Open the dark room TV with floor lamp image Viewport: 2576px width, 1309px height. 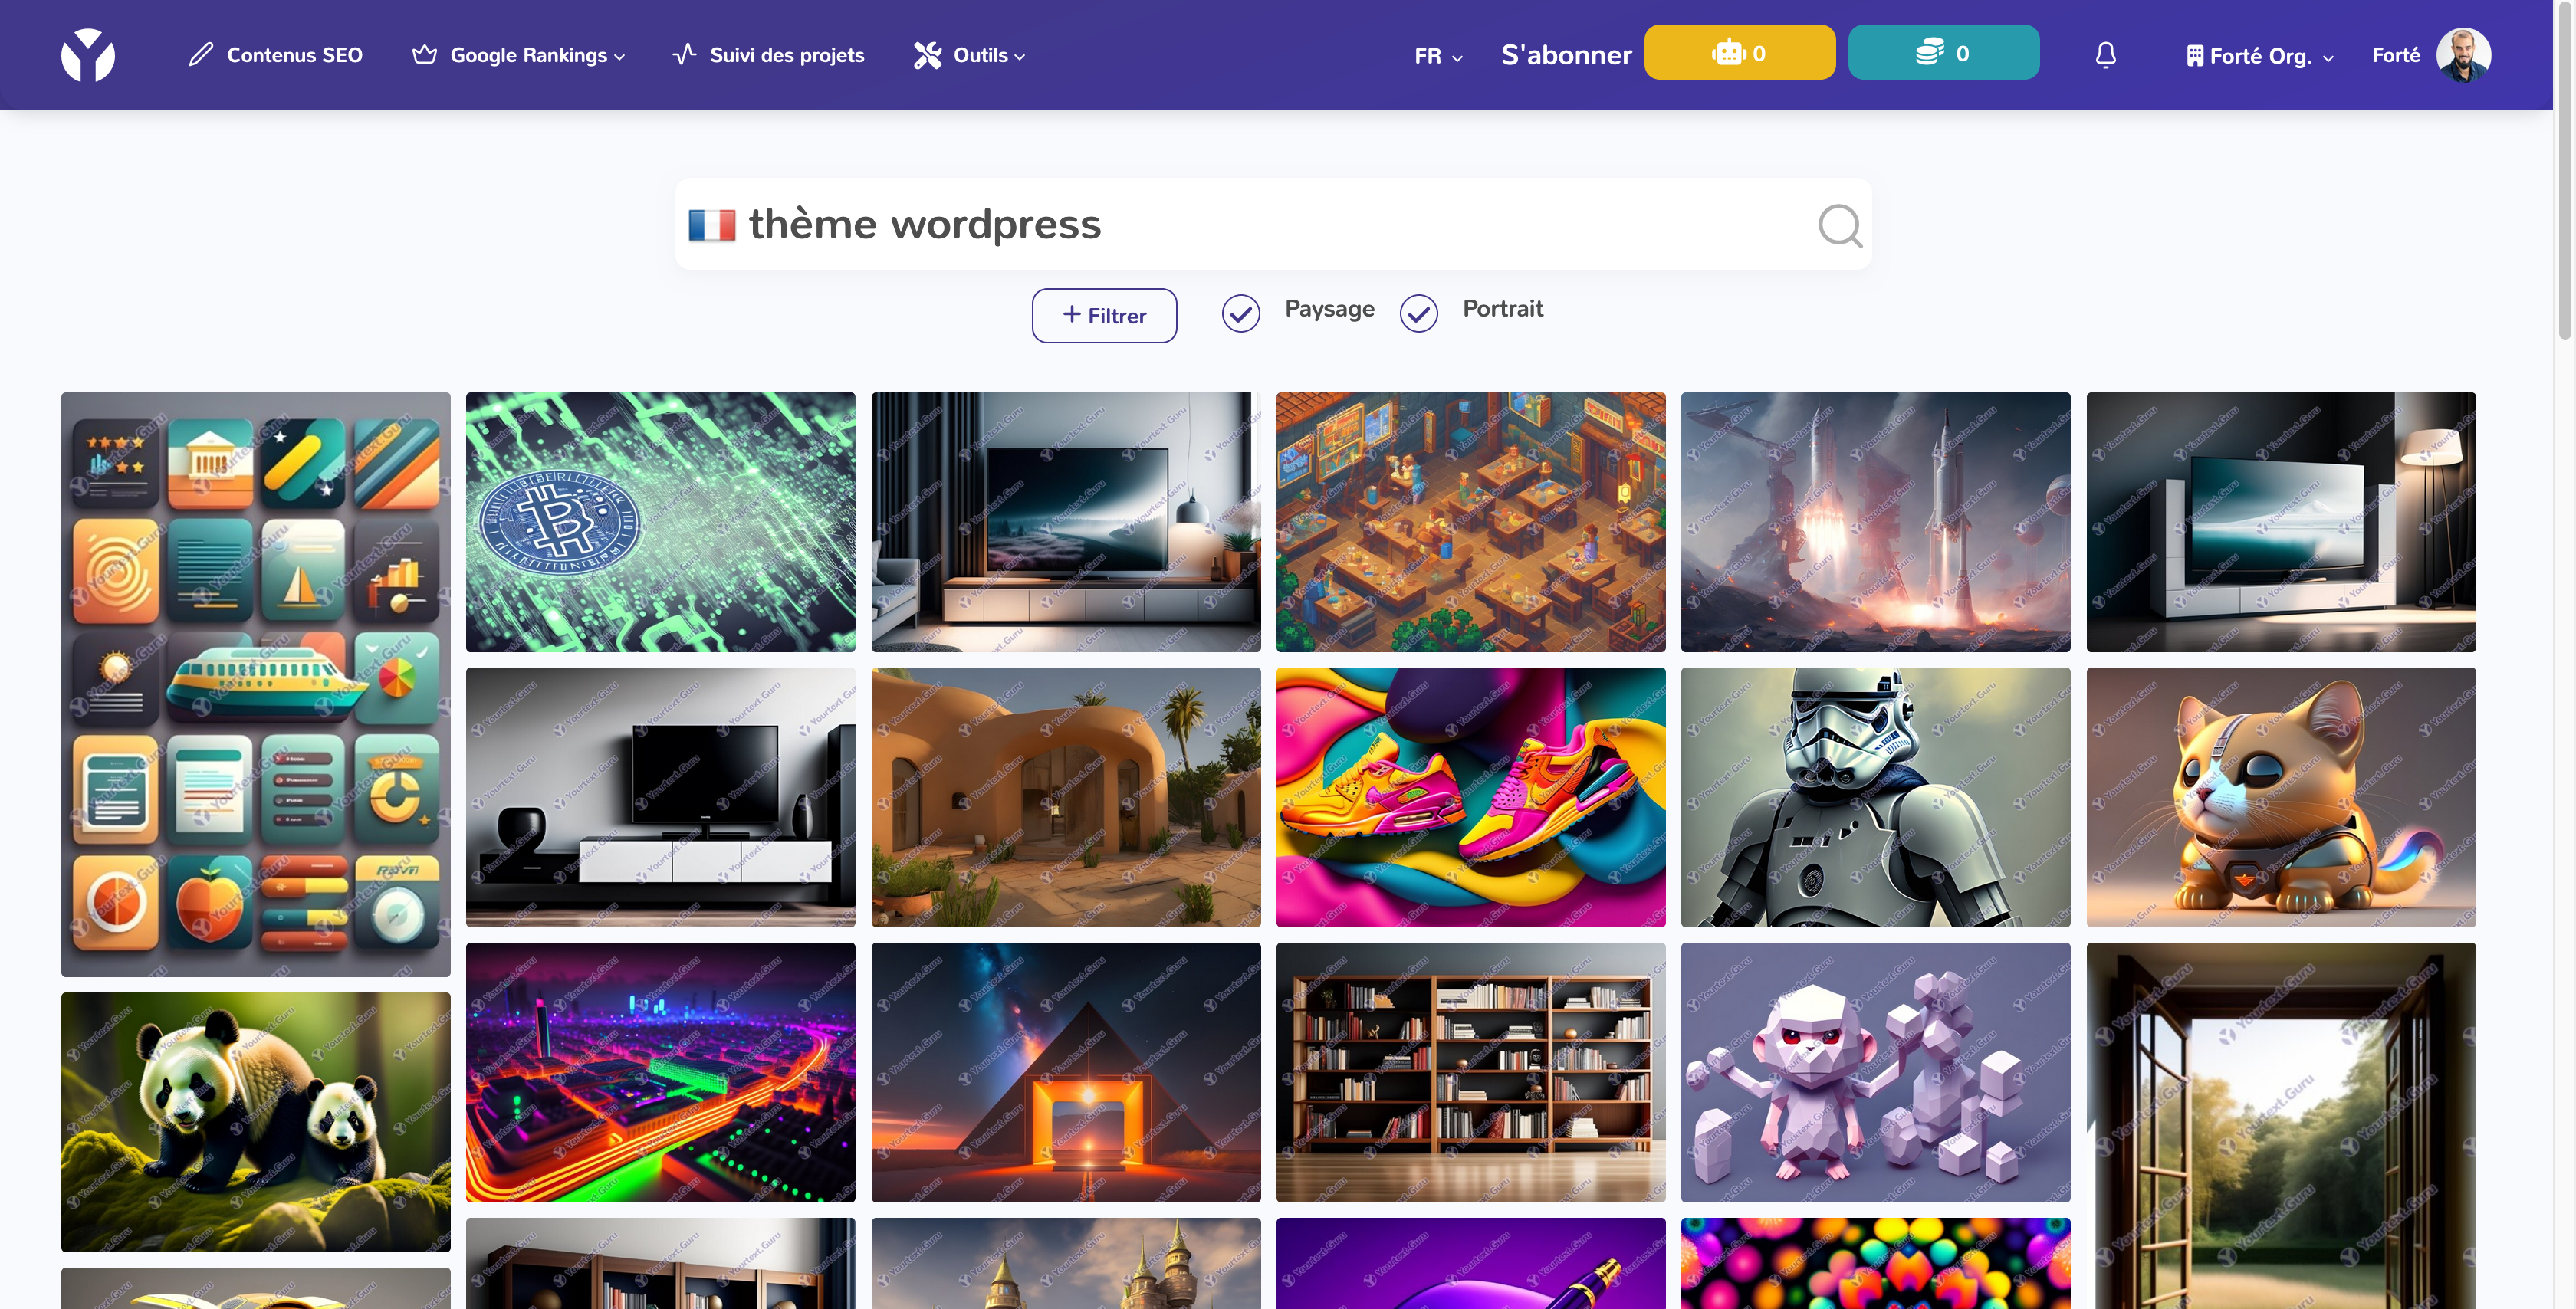(2281, 522)
